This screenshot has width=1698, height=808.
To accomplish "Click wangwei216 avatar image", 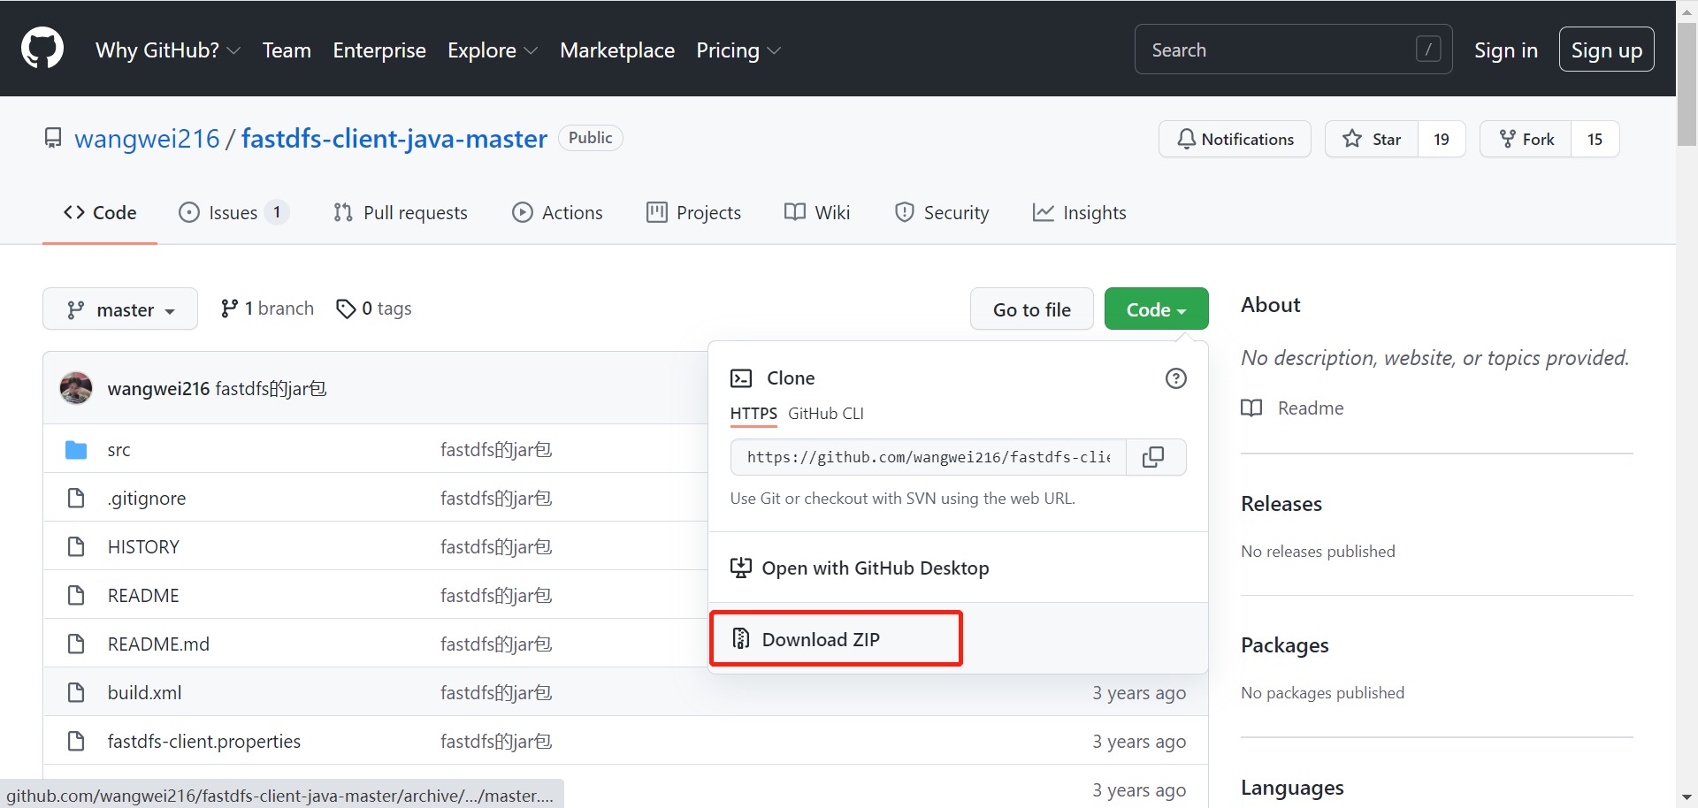I will [x=76, y=388].
